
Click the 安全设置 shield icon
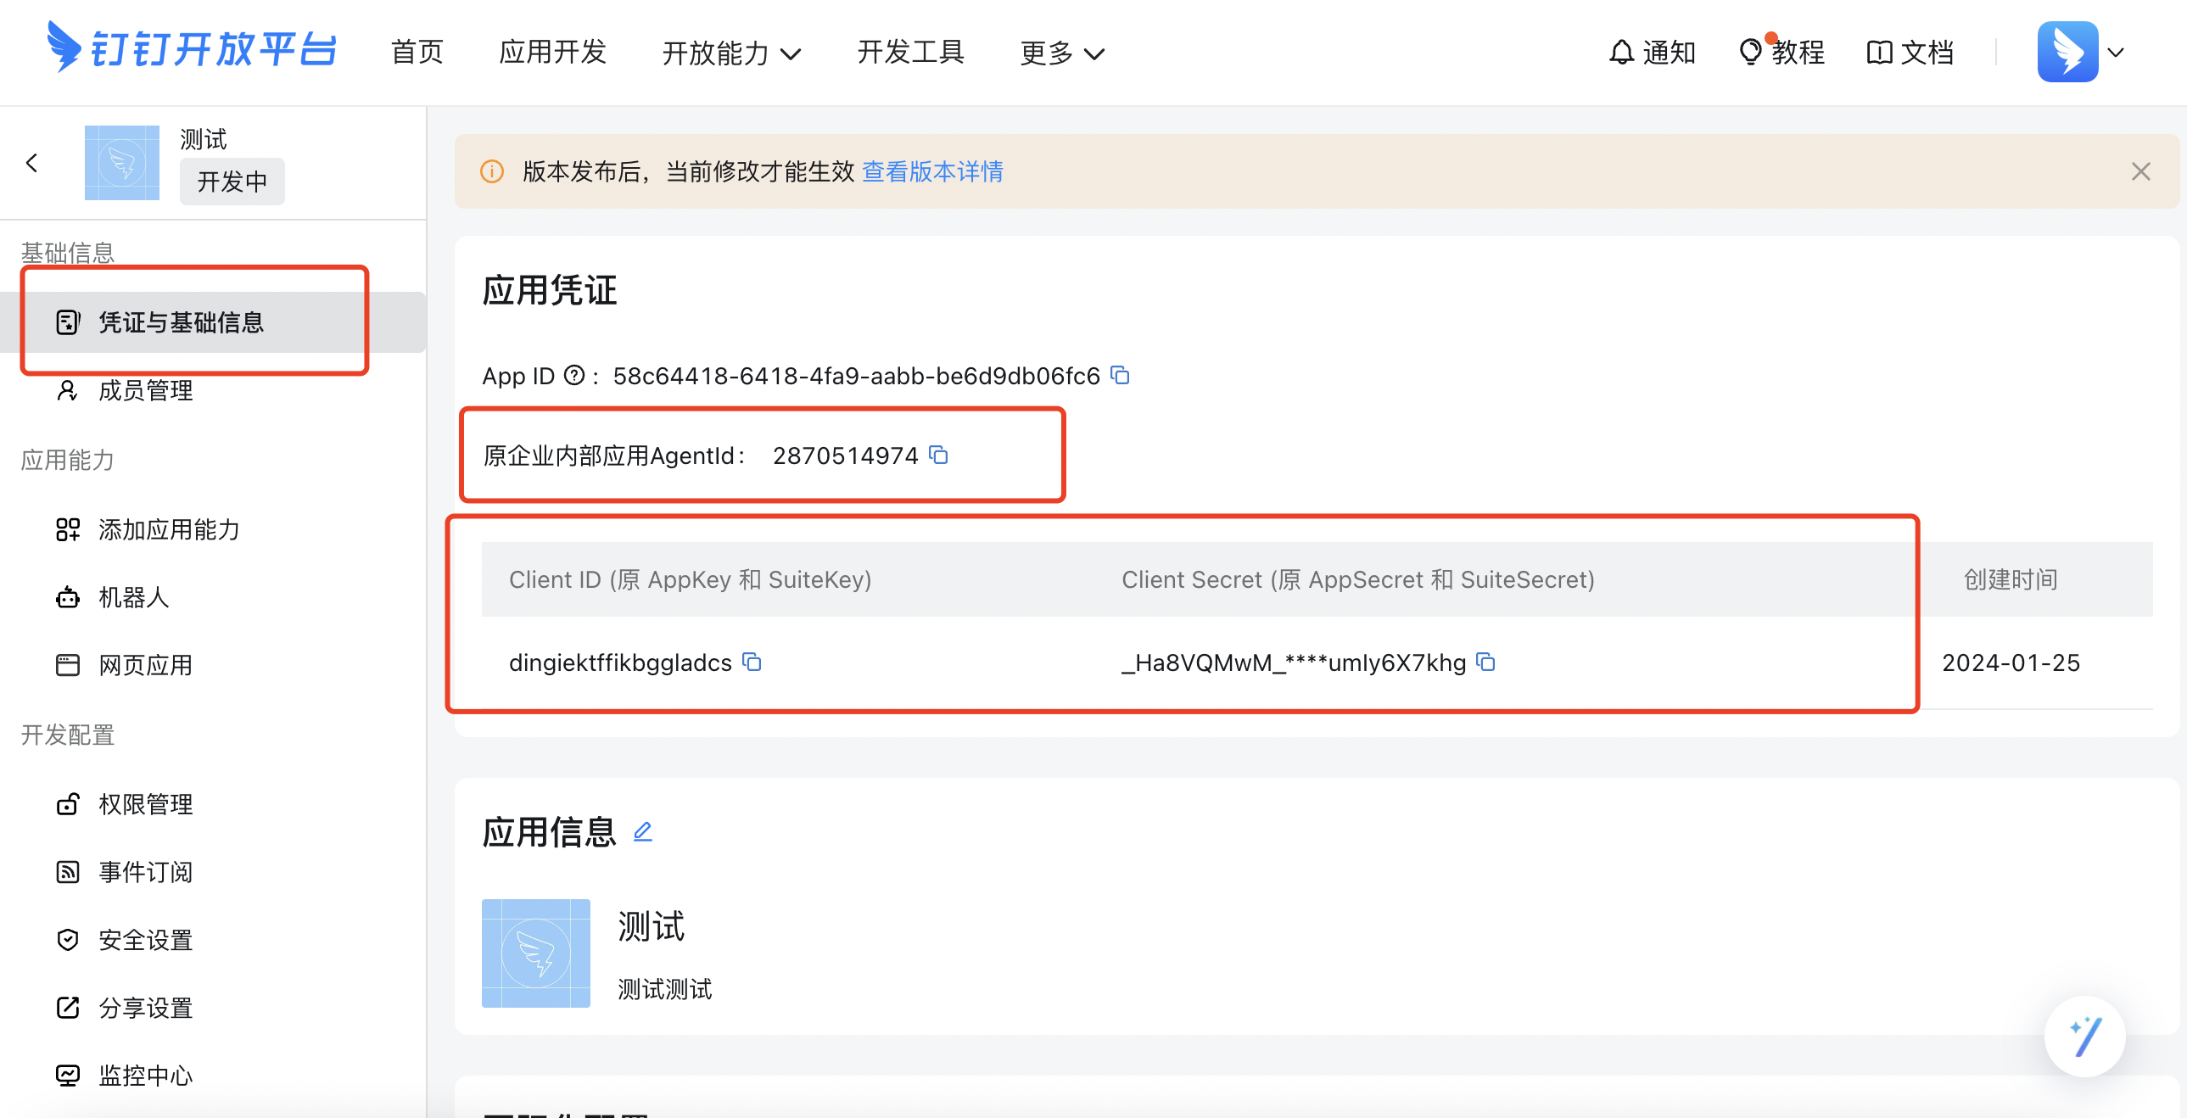pos(68,941)
